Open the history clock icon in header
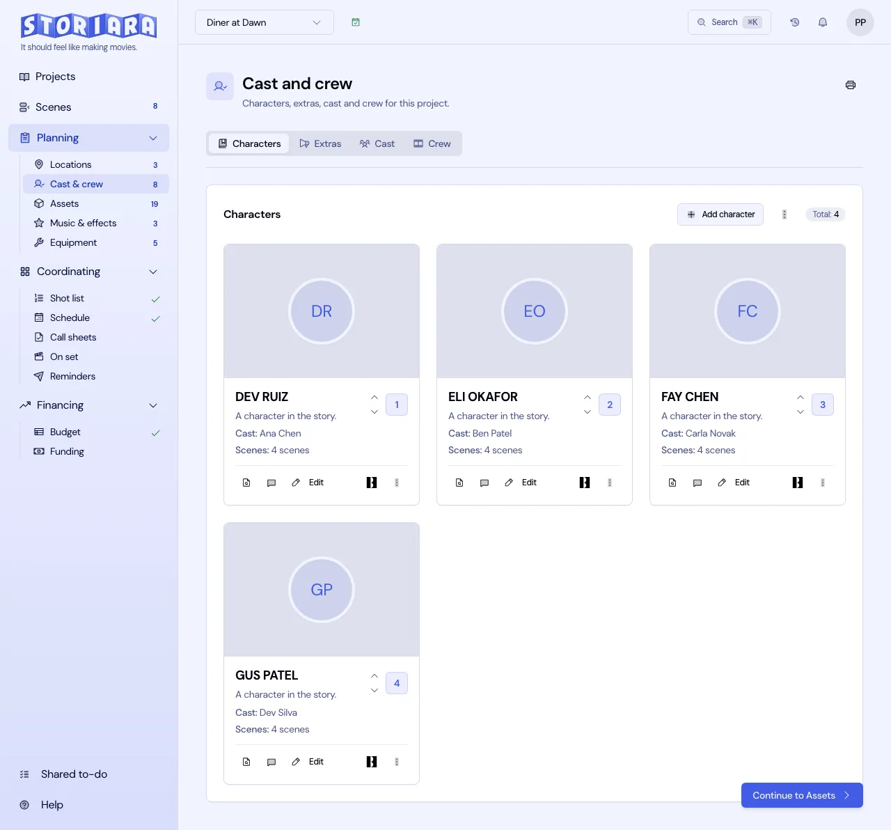Screen dimensions: 891x830 coord(794,22)
